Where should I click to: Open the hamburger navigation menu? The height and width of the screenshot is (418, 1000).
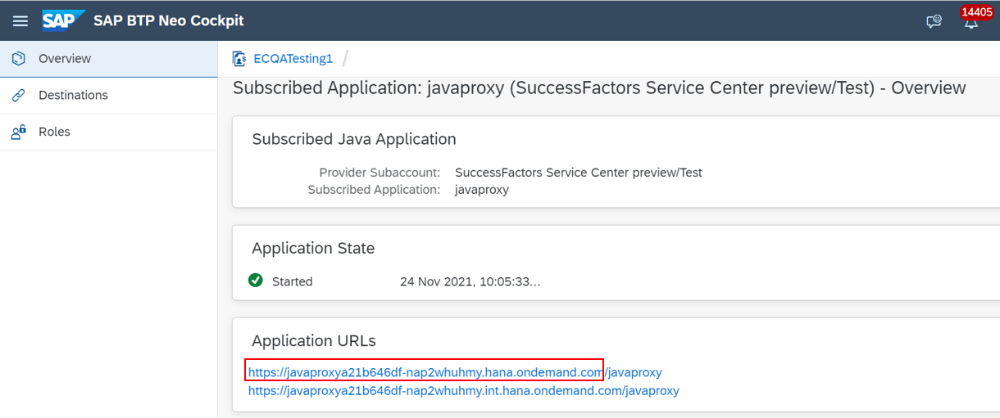(x=20, y=20)
